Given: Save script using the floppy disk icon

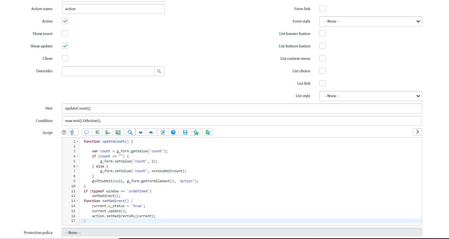Looking at the screenshot, I should pyautogui.click(x=185, y=133).
